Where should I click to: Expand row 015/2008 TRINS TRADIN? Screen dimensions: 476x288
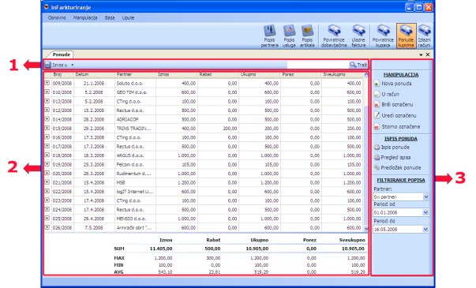tap(47, 128)
